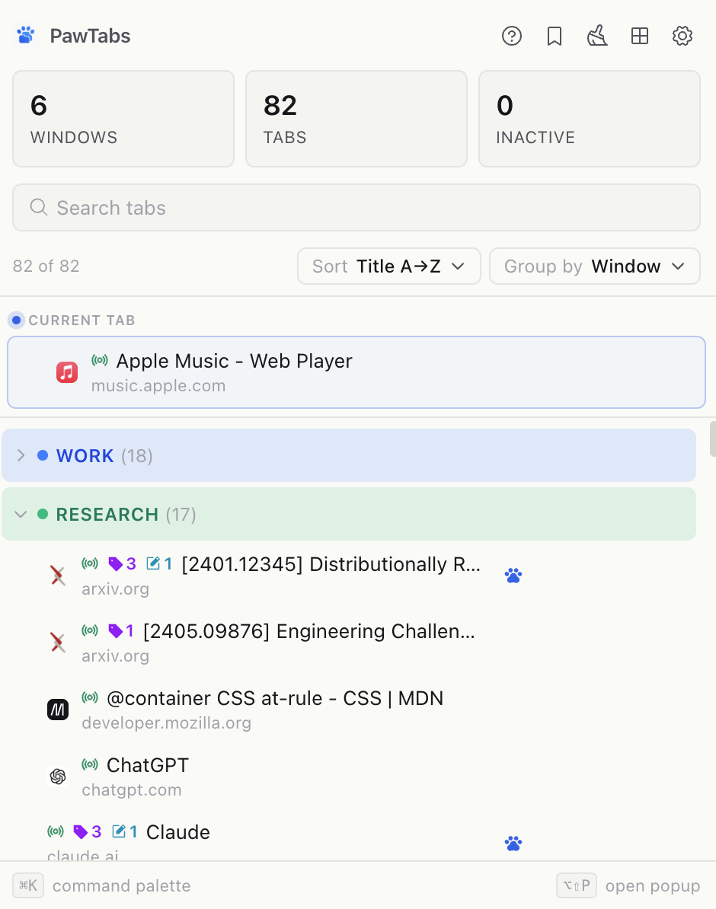Click purple tag icon on Distributionally row
Image resolution: width=716 pixels, height=909 pixels.
click(116, 563)
